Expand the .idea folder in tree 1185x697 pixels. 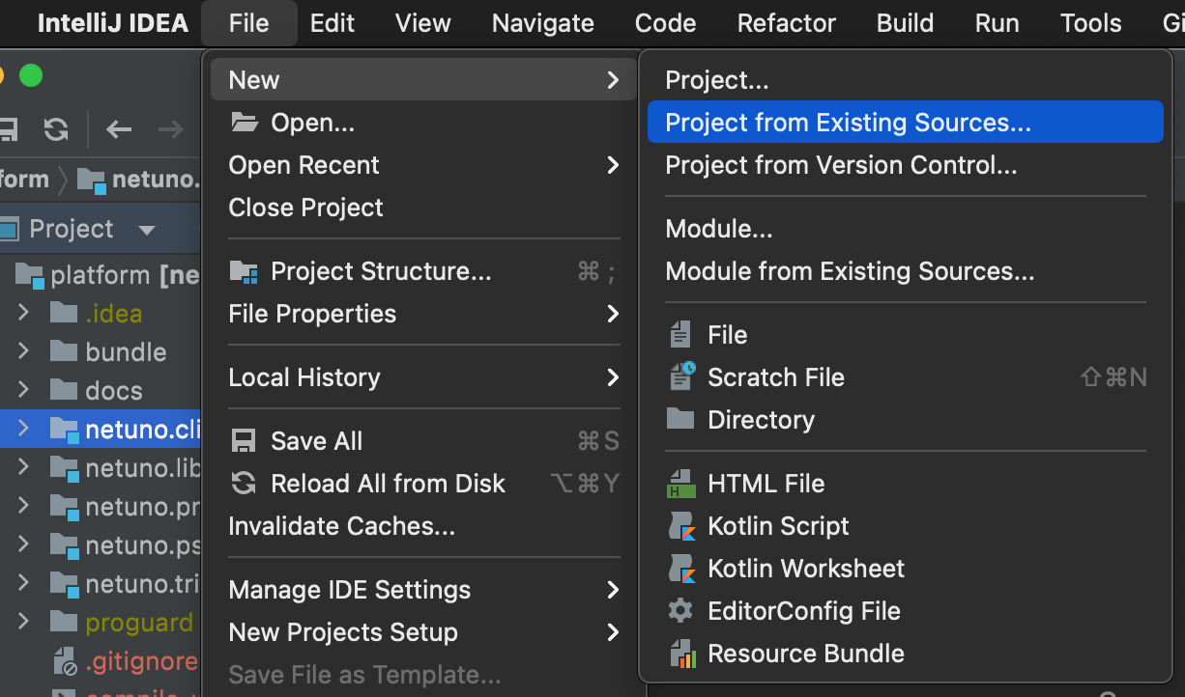click(24, 314)
